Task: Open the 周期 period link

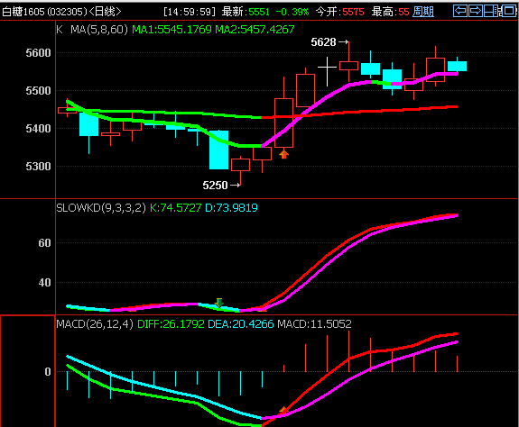Action: click(x=423, y=12)
